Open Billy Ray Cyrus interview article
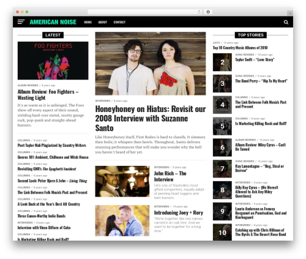This screenshot has height=259, width=306. [256, 192]
